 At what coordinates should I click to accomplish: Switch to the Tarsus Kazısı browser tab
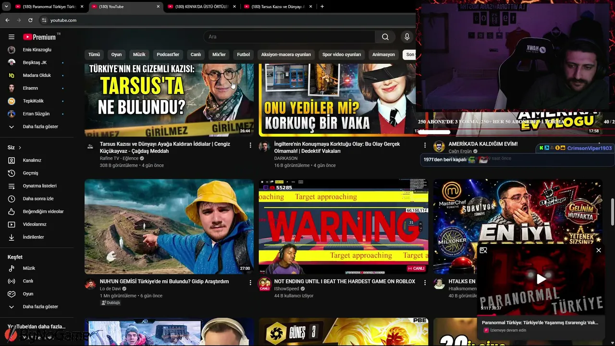point(279,7)
